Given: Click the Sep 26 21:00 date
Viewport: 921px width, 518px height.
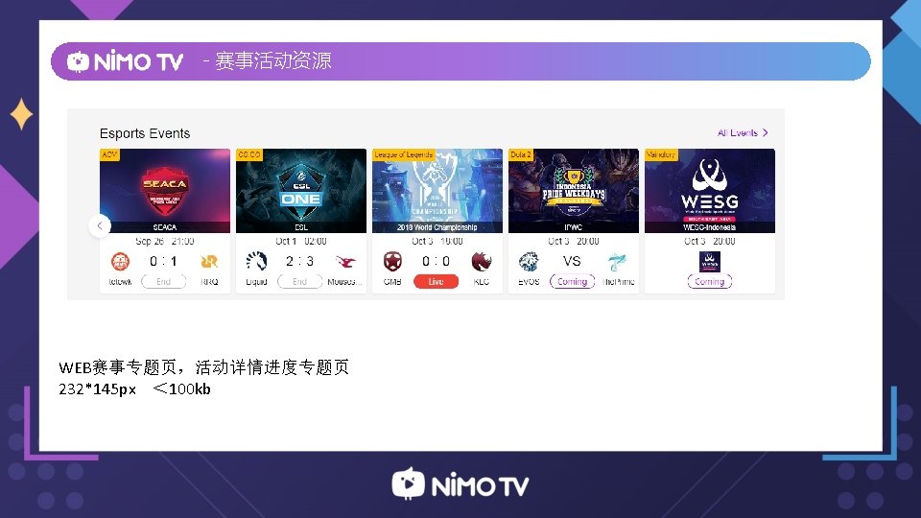Looking at the screenshot, I should [x=164, y=242].
